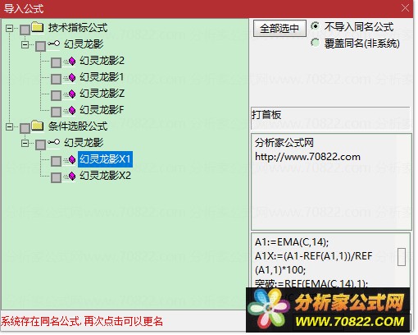
Task: Select the 不导入同名公式 radio option
Action: (315, 26)
